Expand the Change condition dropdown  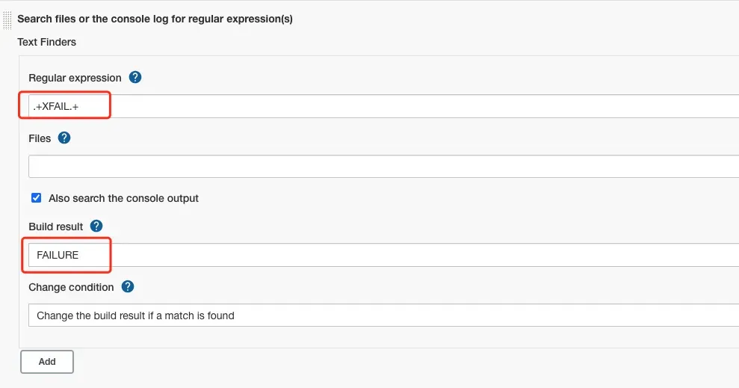pos(383,315)
